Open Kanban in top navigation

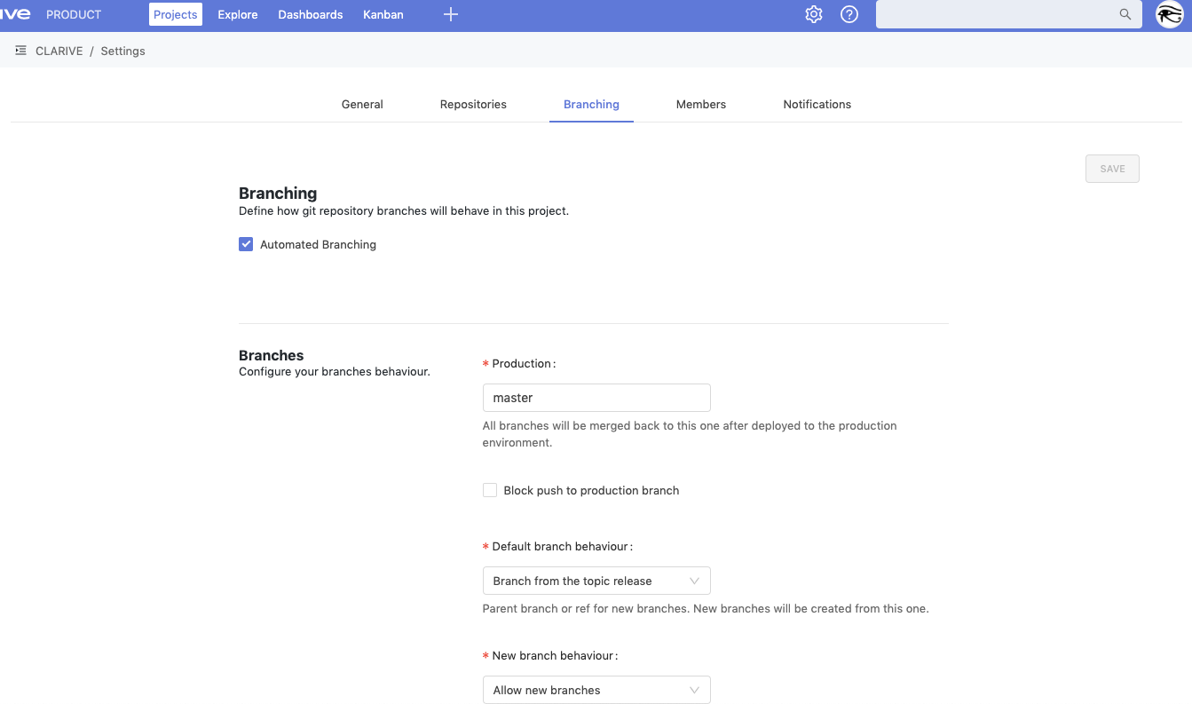point(383,14)
